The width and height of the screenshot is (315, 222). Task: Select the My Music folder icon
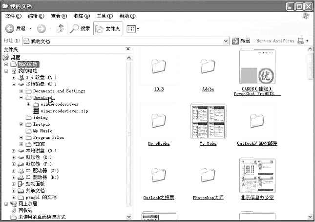pyautogui.click(x=28, y=131)
